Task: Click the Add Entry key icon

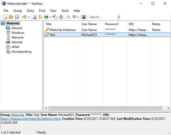Action: click(x=24, y=17)
